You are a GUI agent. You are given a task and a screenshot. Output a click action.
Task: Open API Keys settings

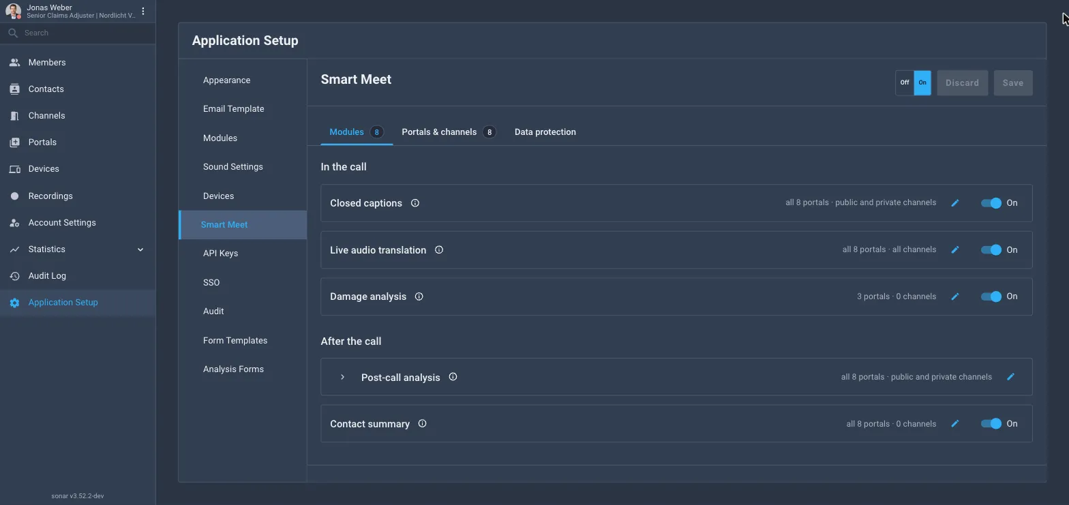pyautogui.click(x=242, y=254)
